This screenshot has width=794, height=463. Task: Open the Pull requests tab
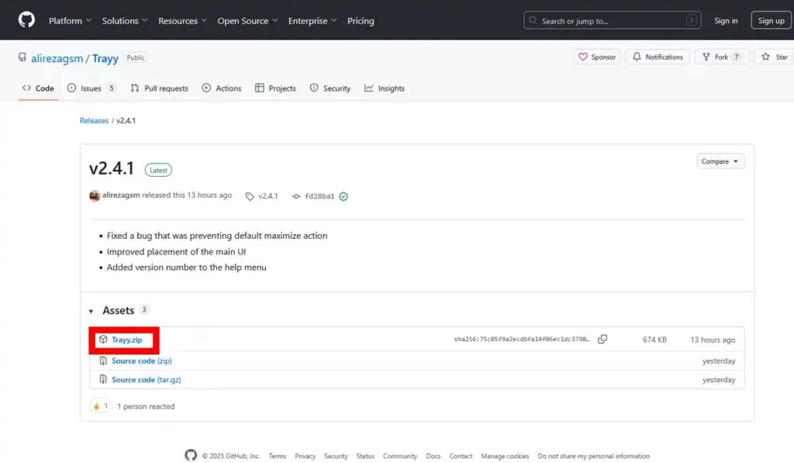(x=160, y=88)
